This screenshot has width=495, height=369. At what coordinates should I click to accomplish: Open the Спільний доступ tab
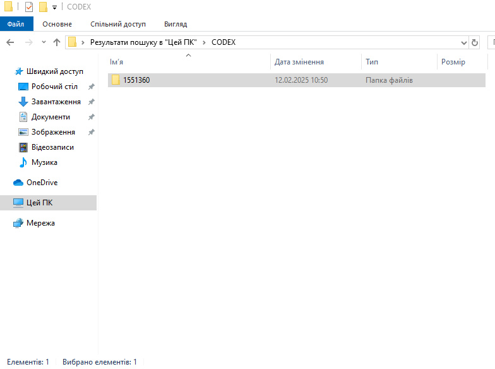(x=118, y=24)
